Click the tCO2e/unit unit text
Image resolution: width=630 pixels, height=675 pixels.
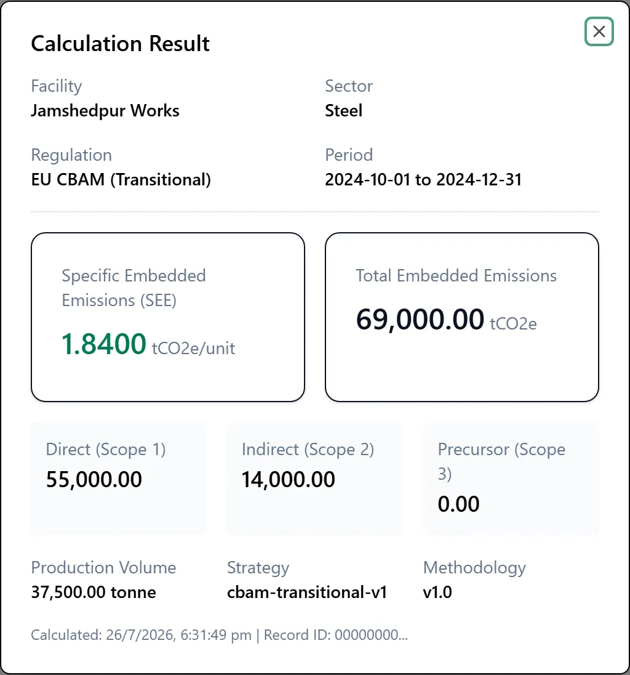pyautogui.click(x=194, y=348)
